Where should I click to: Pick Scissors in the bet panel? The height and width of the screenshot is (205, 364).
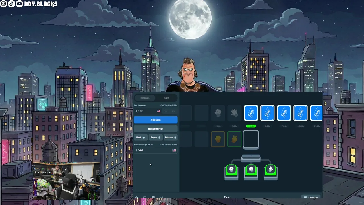170,138
